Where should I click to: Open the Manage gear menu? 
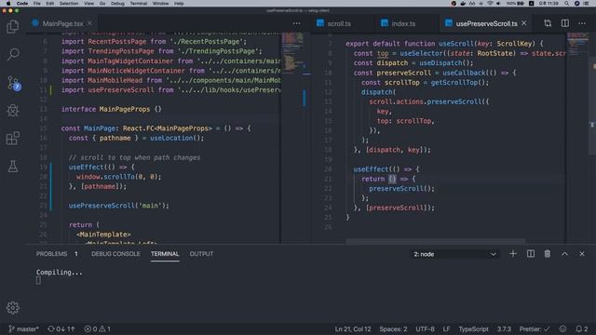[12, 307]
